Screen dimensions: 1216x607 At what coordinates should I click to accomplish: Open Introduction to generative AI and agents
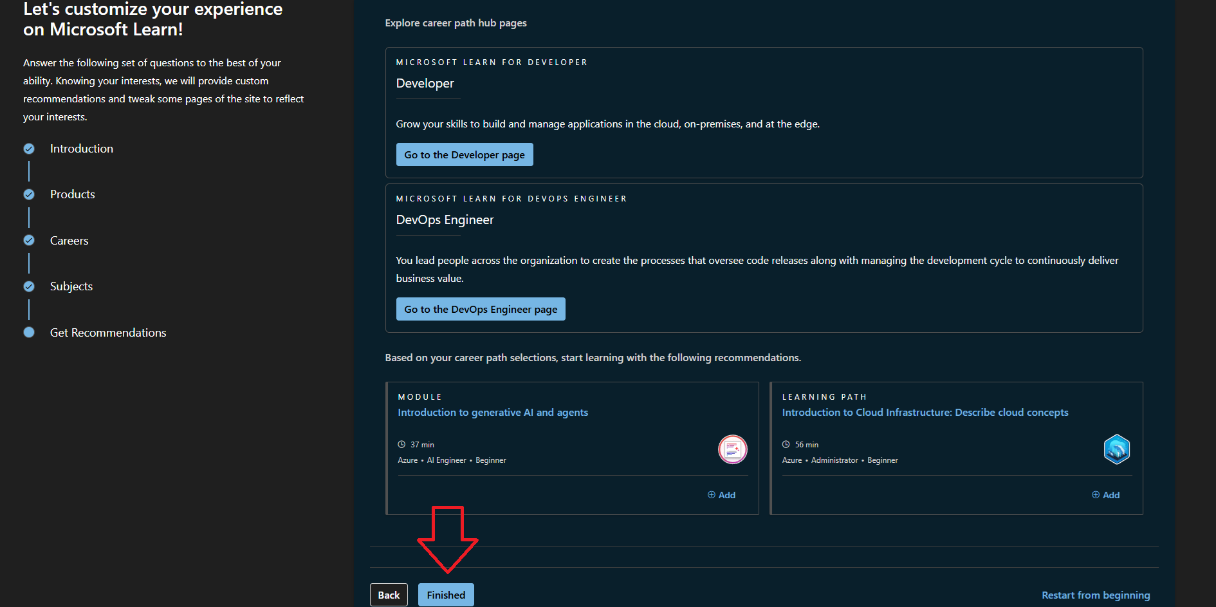click(493, 413)
